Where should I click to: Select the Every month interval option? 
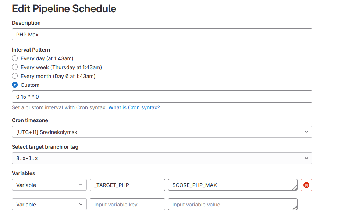point(15,76)
